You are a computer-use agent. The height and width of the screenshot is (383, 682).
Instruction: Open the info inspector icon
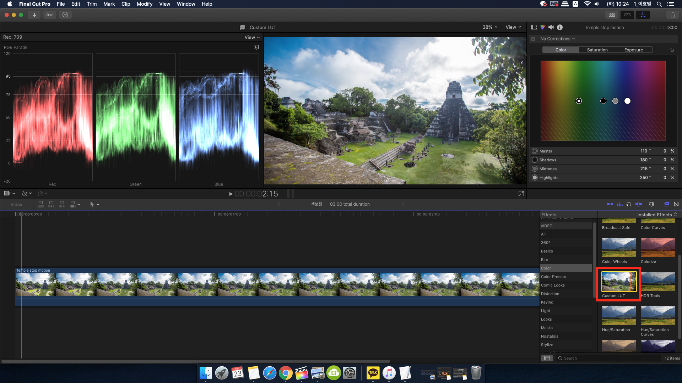[560, 27]
